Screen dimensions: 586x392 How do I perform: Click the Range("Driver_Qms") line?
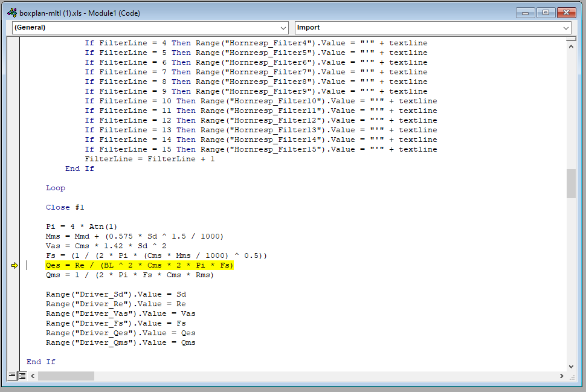[121, 342]
